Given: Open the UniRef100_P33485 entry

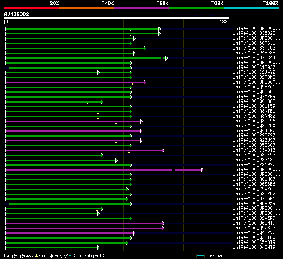Looking at the screenshot, I should (x=254, y=160).
